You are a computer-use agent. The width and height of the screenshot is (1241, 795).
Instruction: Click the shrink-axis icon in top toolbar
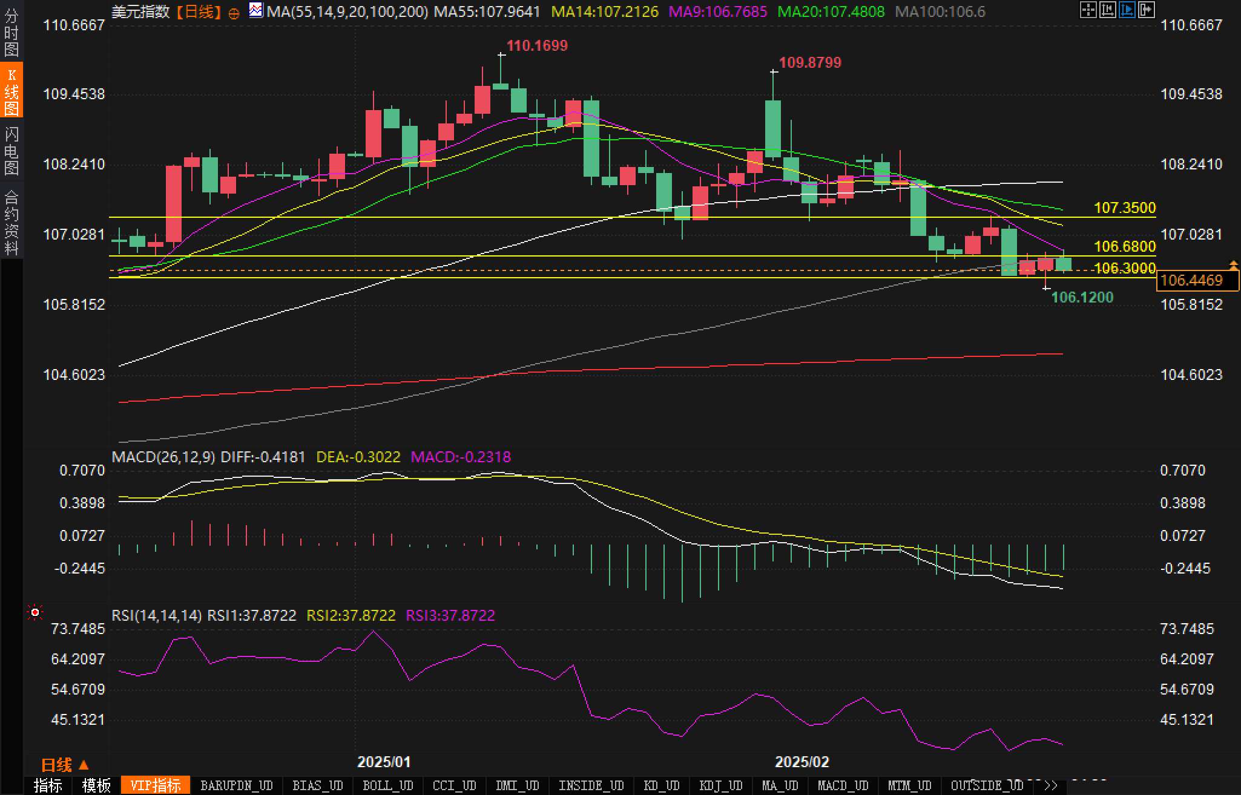1107,10
